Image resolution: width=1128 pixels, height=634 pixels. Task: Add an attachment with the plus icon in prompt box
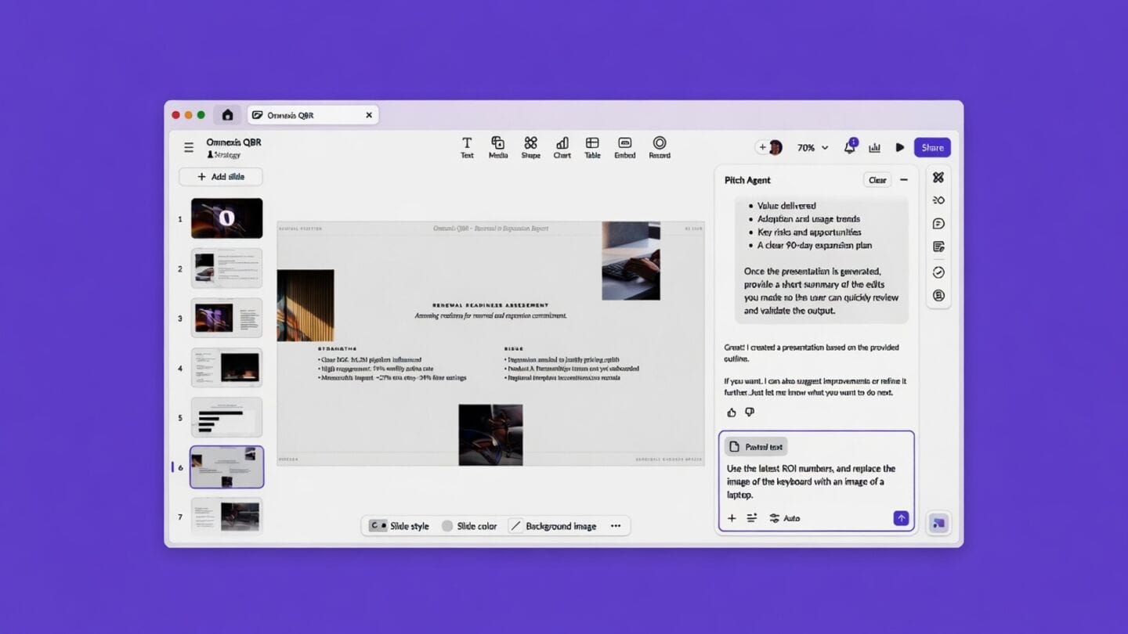[x=732, y=518]
